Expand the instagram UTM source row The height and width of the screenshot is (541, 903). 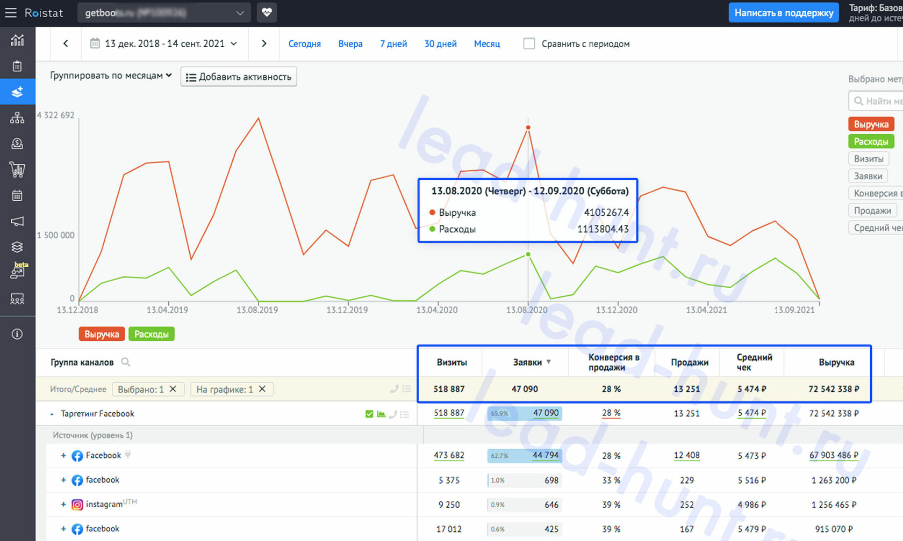pyautogui.click(x=63, y=505)
